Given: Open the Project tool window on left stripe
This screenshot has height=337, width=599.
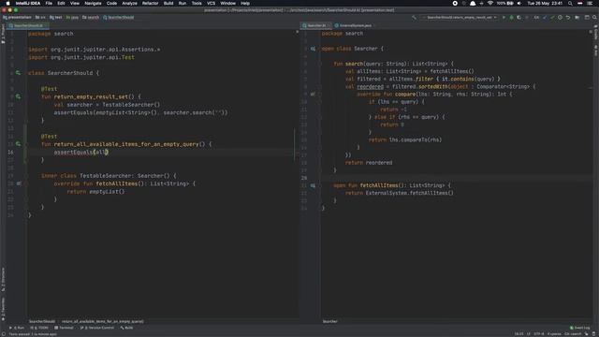Looking at the screenshot, I should tap(3, 34).
